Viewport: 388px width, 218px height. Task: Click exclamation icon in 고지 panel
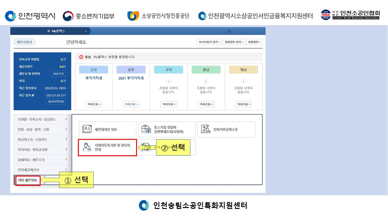point(169,81)
